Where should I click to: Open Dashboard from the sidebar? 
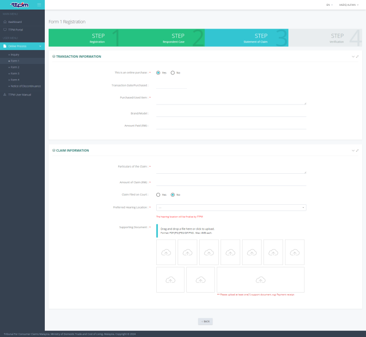pyautogui.click(x=15, y=22)
